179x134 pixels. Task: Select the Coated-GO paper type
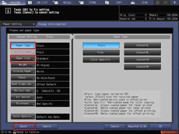[142, 60]
